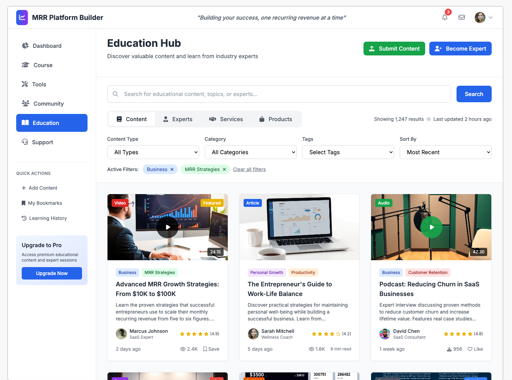Screen dimensions: 512x380
Task: Click the MRR Platform Builder logo icon
Action: point(22,17)
